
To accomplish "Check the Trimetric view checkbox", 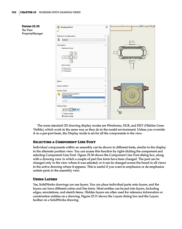I will [63, 69].
